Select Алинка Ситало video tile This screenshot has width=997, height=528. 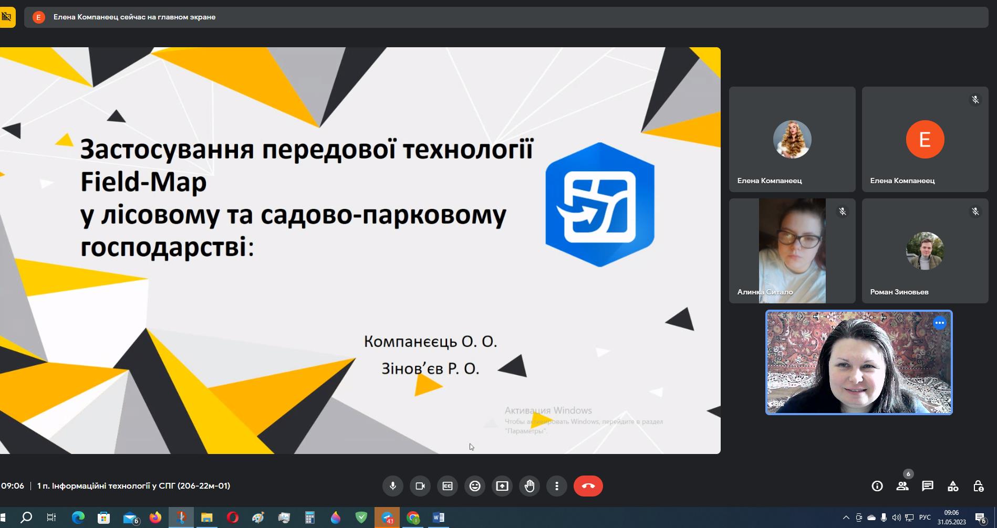(792, 251)
